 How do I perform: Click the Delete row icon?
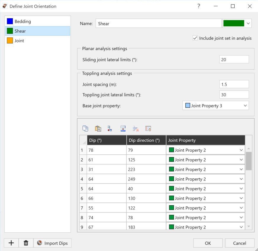click(136, 129)
